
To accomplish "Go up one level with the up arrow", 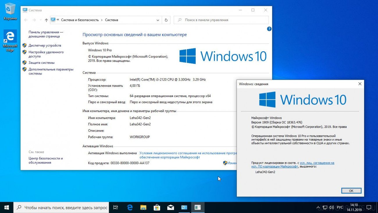I will [x=46, y=20].
